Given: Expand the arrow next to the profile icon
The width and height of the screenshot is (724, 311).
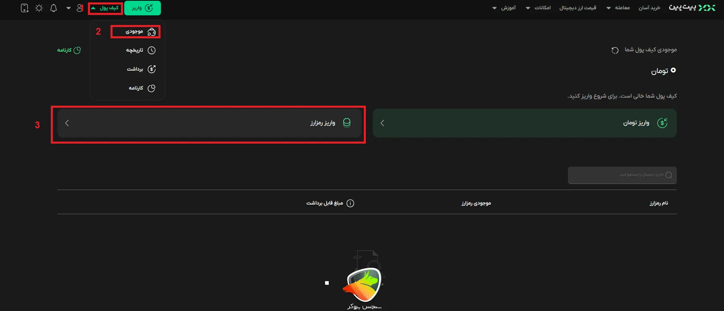Looking at the screenshot, I should click(x=68, y=8).
